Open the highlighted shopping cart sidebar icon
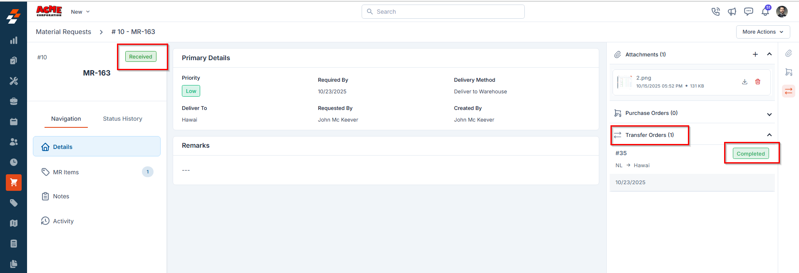The height and width of the screenshot is (273, 799). (x=14, y=183)
